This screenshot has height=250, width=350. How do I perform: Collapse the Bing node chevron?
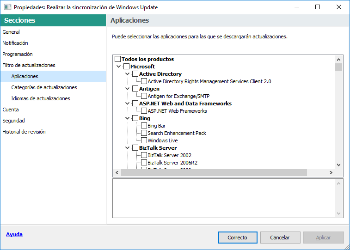click(x=128, y=118)
